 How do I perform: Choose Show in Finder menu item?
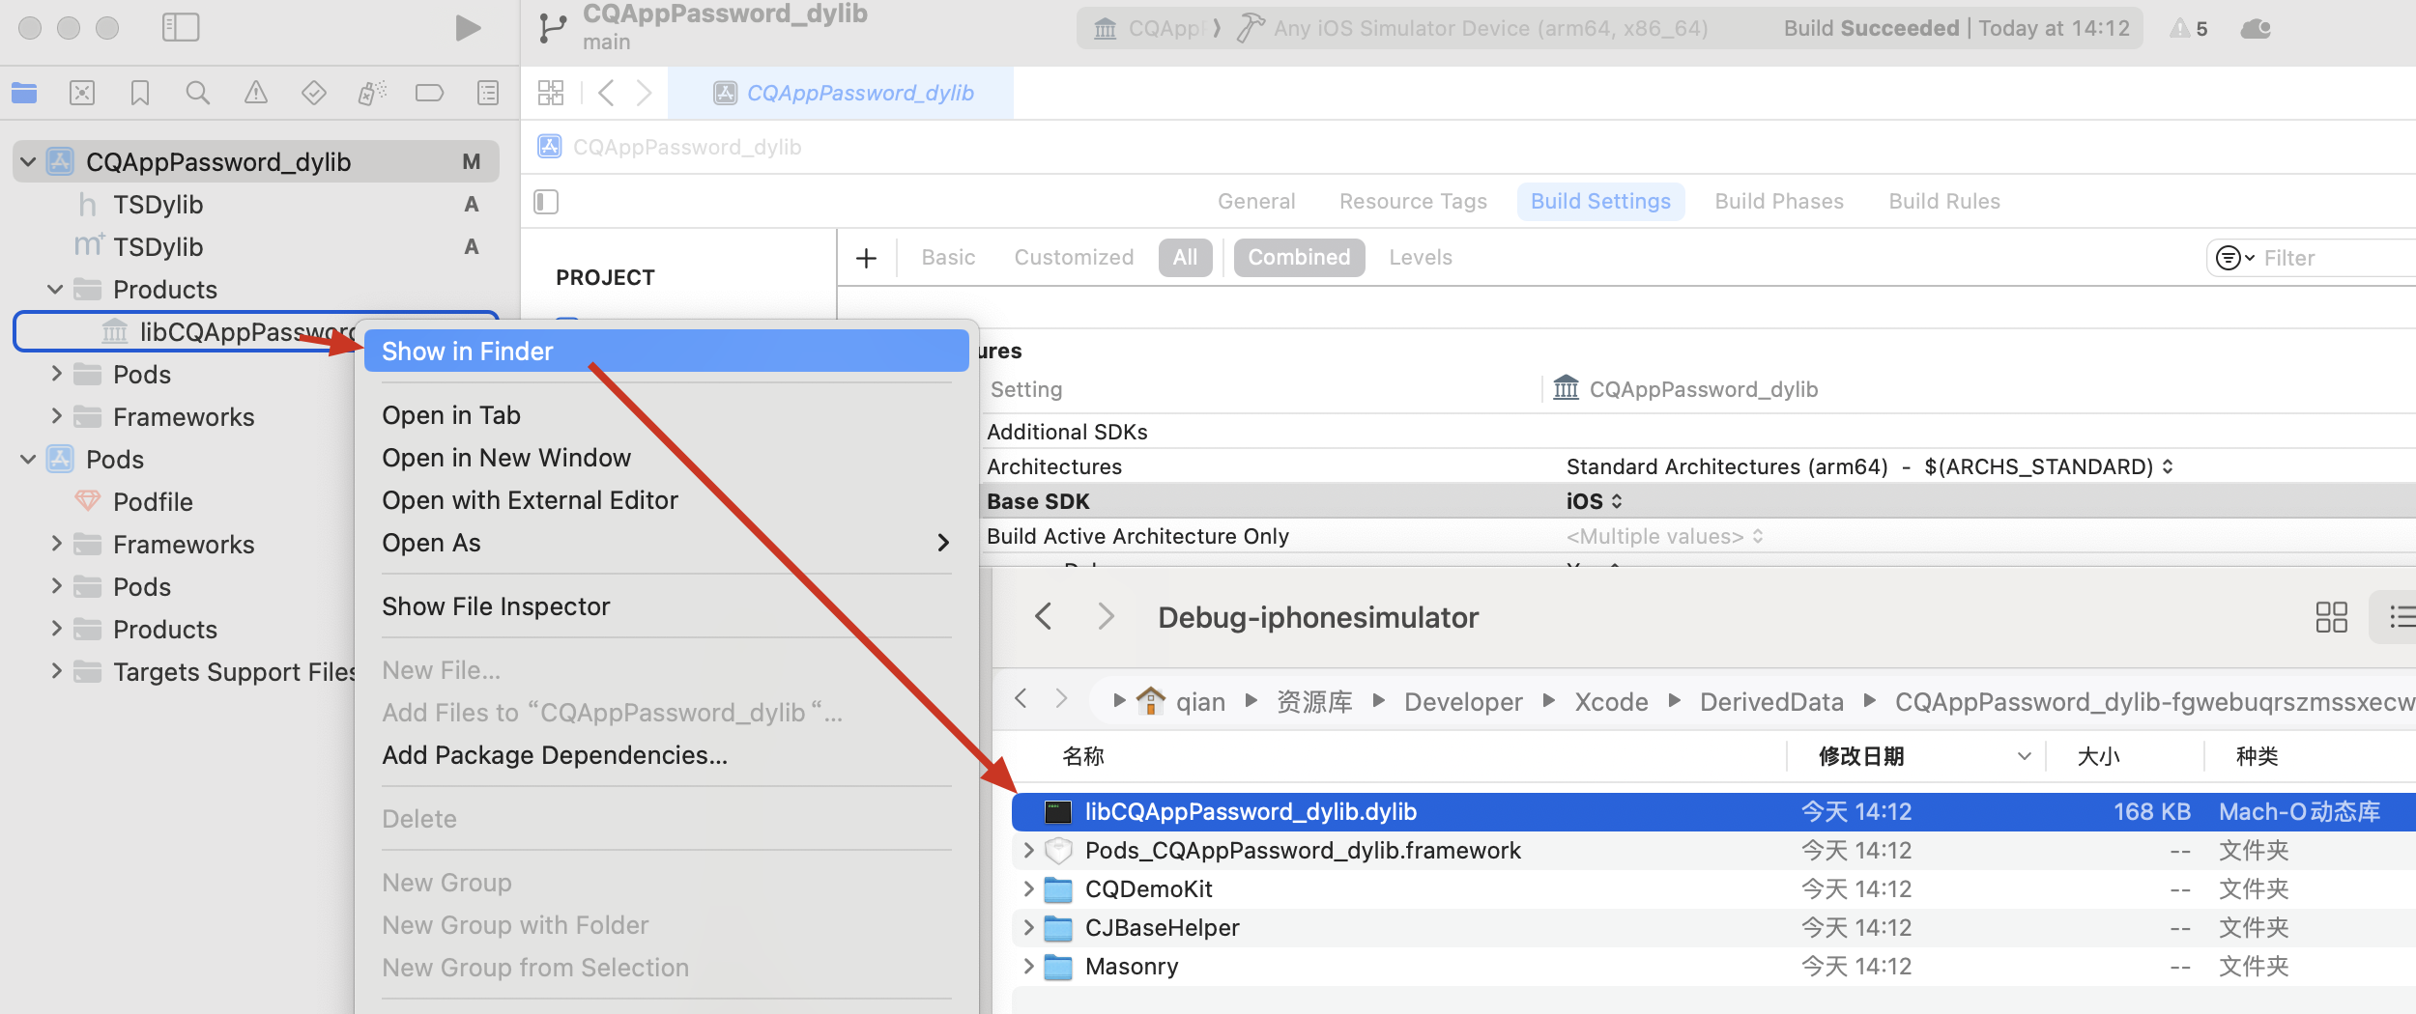666,352
